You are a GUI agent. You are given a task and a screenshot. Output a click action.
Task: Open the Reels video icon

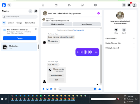(x=56, y=5)
